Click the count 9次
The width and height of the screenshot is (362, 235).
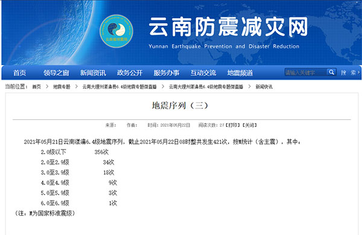113,183
